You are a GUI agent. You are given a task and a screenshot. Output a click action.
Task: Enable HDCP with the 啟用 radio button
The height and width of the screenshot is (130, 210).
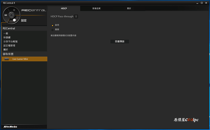click(x=52, y=25)
